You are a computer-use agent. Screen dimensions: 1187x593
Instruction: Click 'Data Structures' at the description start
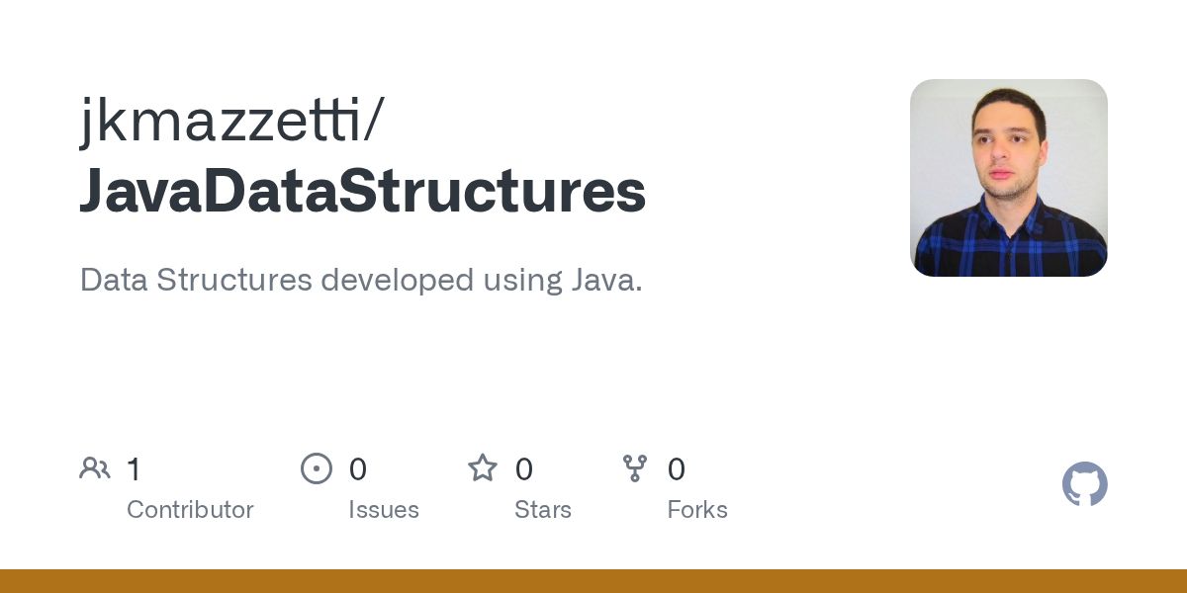click(195, 280)
